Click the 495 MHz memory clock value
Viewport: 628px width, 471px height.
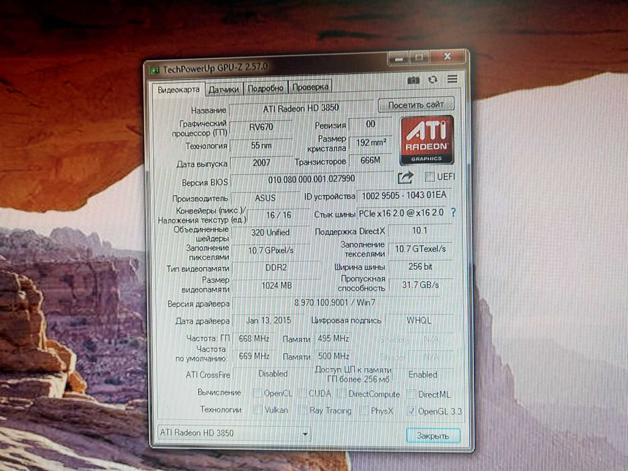333,338
